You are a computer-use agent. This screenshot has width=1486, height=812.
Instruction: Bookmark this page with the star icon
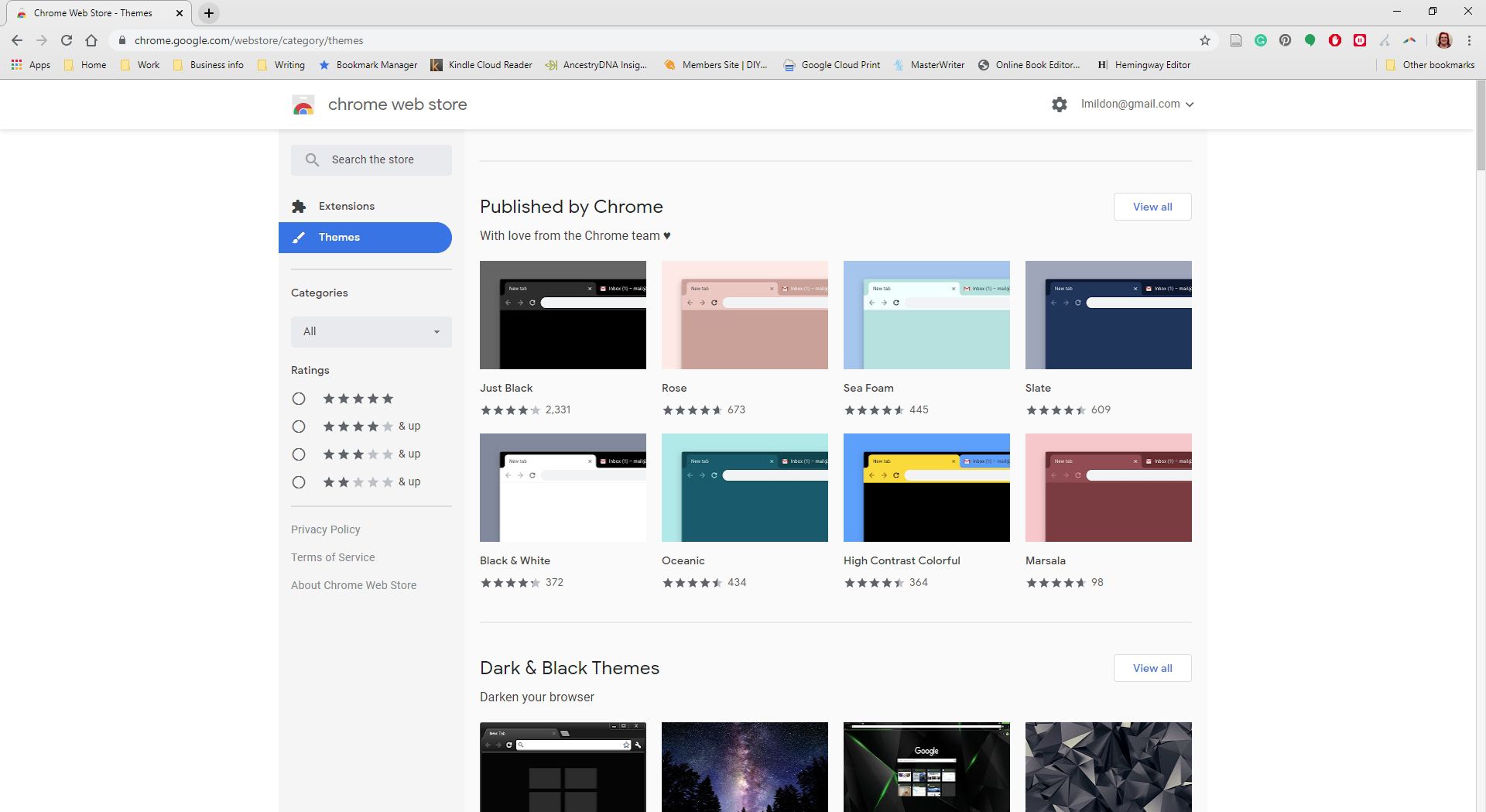(1205, 40)
